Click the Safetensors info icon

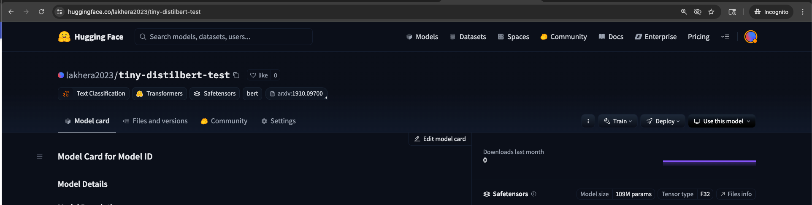534,194
